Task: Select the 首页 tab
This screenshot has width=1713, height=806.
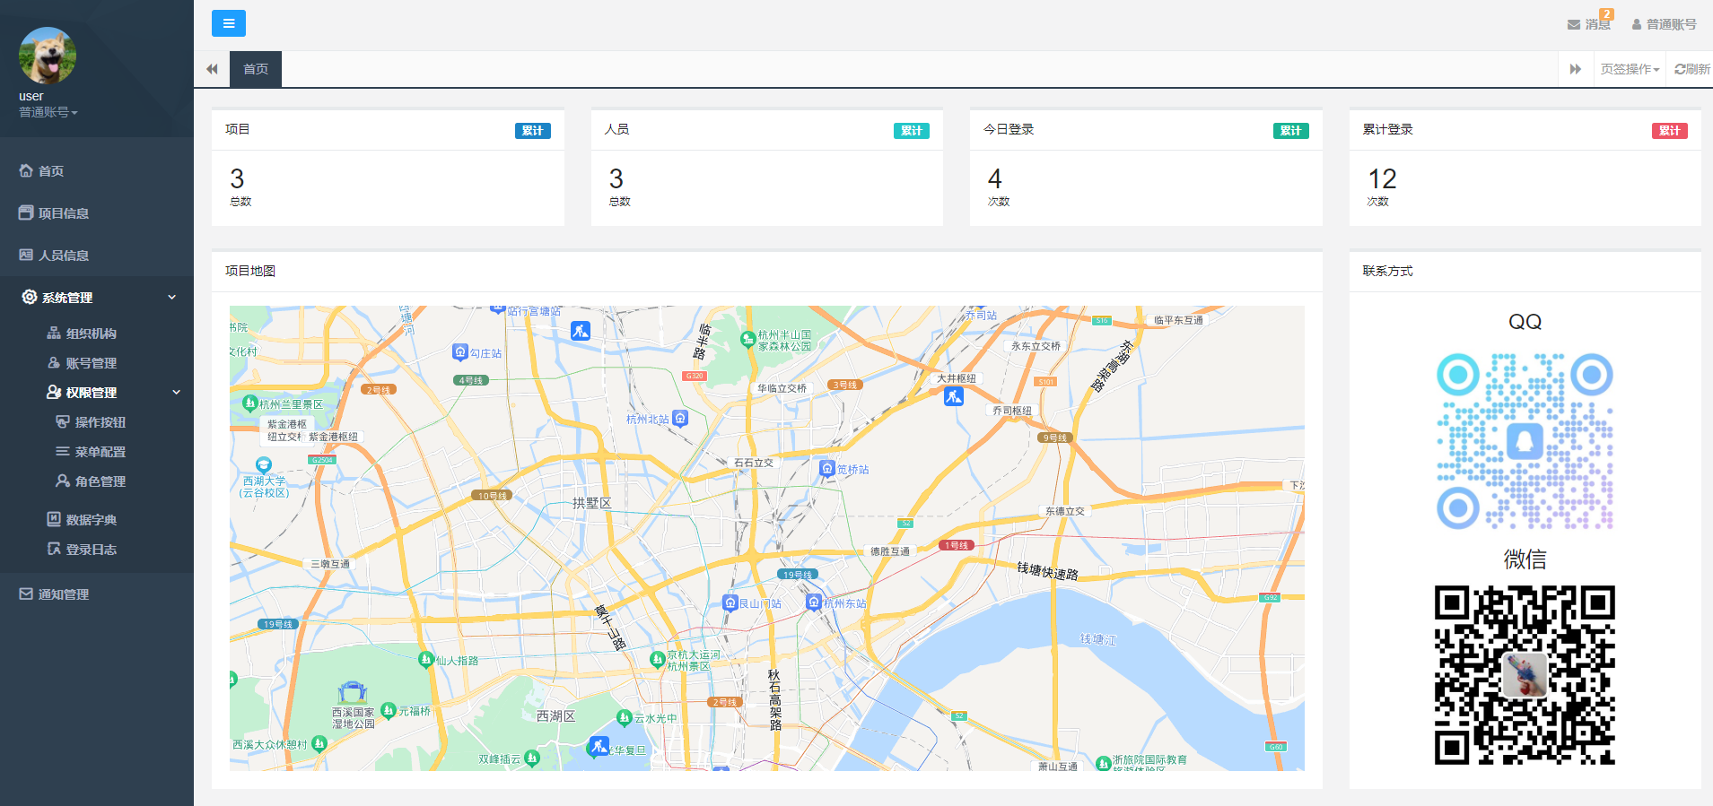Action: (256, 69)
